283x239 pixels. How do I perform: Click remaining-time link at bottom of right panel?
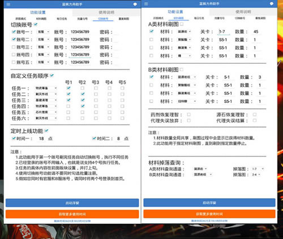(209, 220)
